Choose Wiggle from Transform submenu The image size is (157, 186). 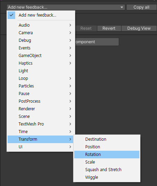(x=107, y=177)
